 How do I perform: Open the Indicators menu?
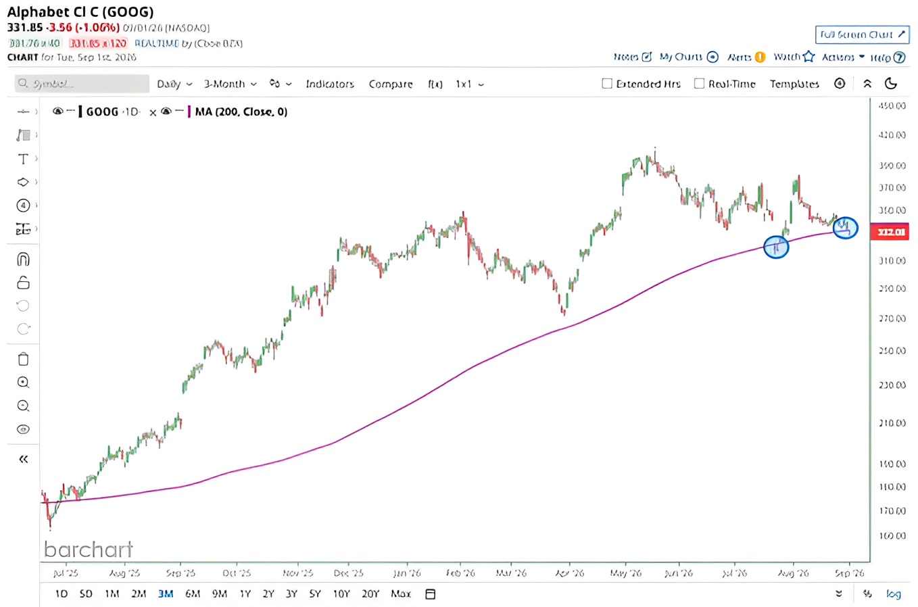tap(330, 84)
